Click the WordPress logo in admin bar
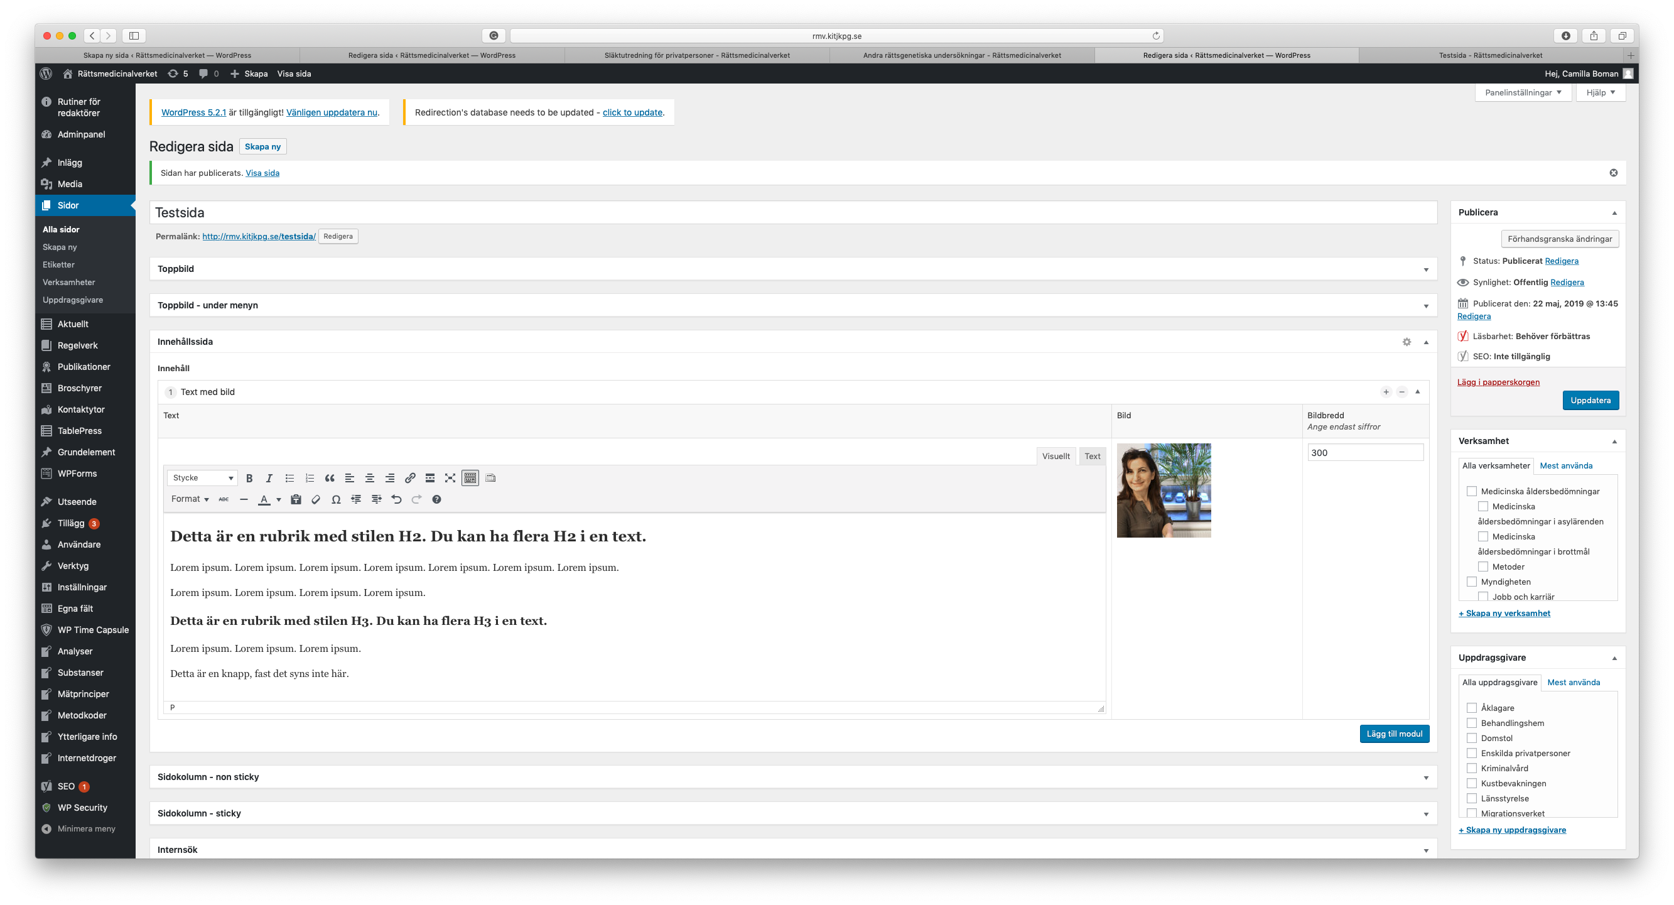1674x905 pixels. pyautogui.click(x=46, y=73)
